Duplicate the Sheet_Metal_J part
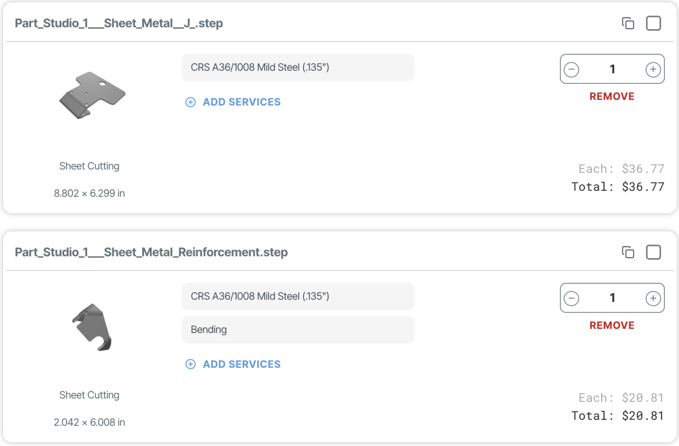This screenshot has width=679, height=446. tap(628, 23)
